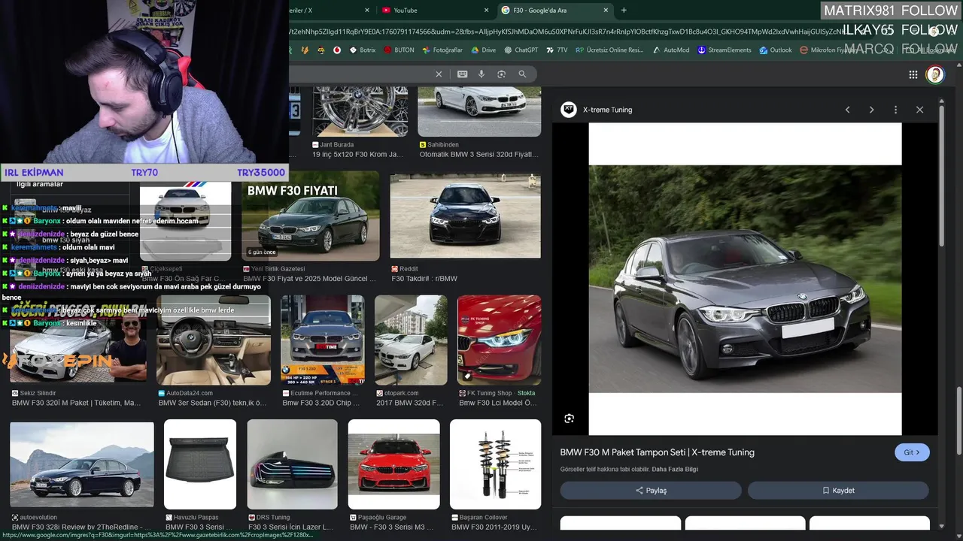Open a new browser tab
The width and height of the screenshot is (963, 541).
click(x=624, y=11)
